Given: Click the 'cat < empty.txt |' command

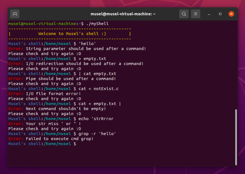Looking at the screenshot, I should click(x=100, y=104).
